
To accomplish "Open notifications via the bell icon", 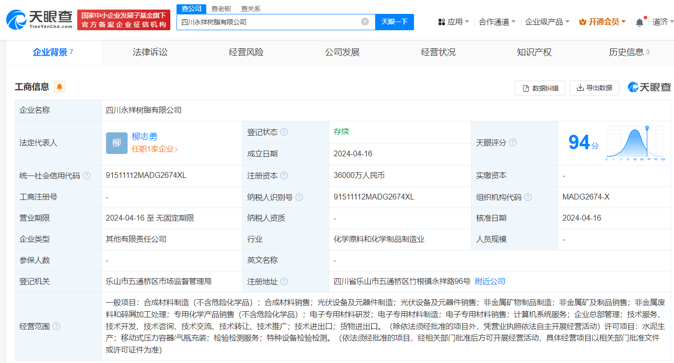I will click(639, 22).
